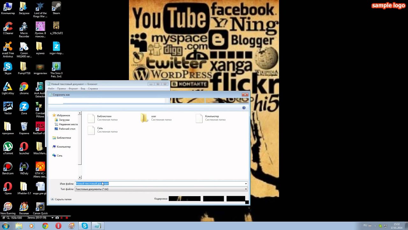Launch CCleaner desktop shortcut
The height and width of the screenshot is (230, 408).
pos(8,28)
